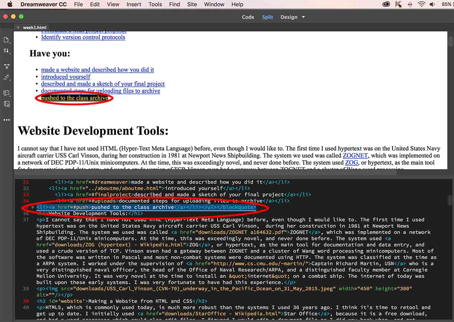Click 'described and made a sketch of your final project' link
This screenshot has height=322, width=454.
pyautogui.click(x=103, y=84)
